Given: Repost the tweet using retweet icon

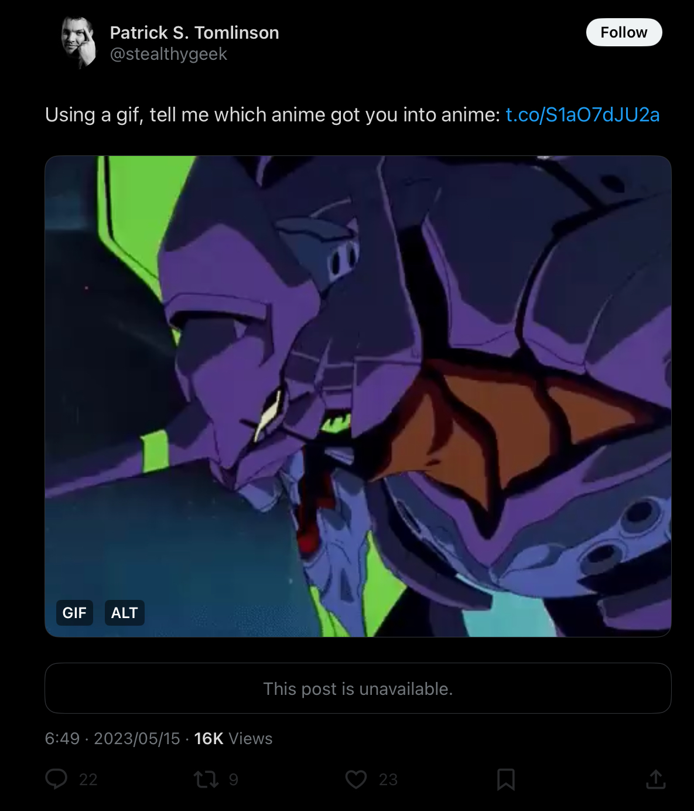Looking at the screenshot, I should point(206,779).
